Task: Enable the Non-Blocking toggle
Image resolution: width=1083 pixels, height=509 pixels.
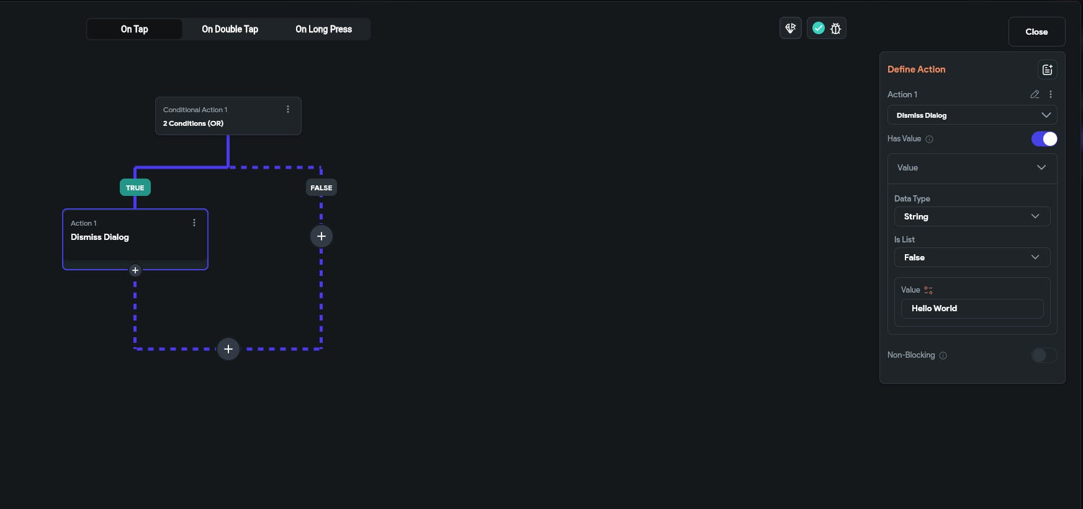Action: [1044, 355]
